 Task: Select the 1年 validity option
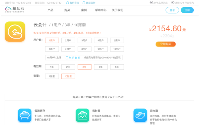(52, 67)
